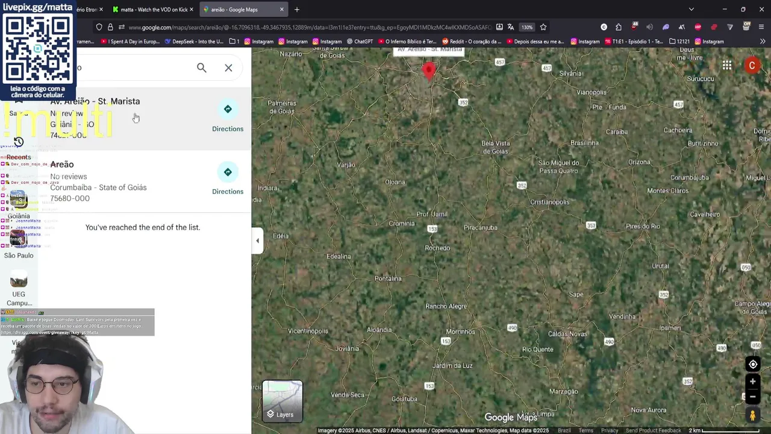
Task: Click the Terms link in map footer
Action: [586, 430]
